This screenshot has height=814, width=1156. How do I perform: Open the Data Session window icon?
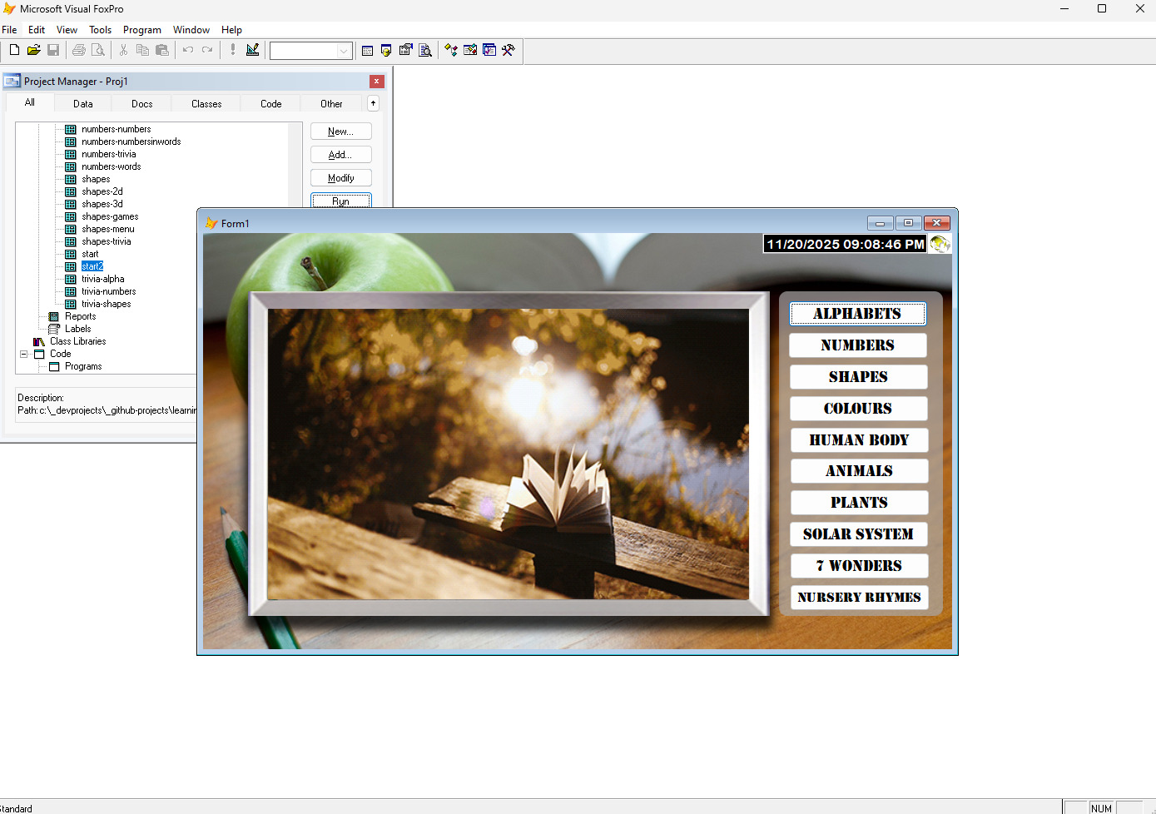pos(386,50)
